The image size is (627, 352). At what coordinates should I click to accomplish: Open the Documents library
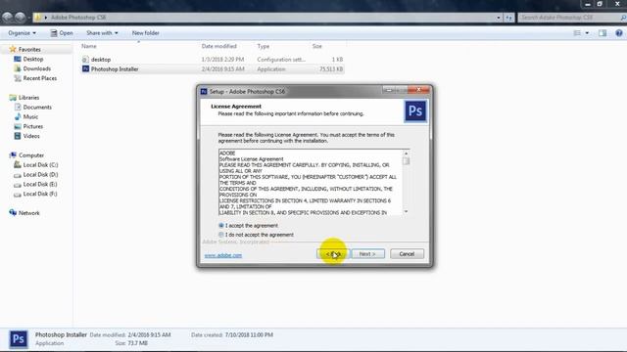(37, 107)
